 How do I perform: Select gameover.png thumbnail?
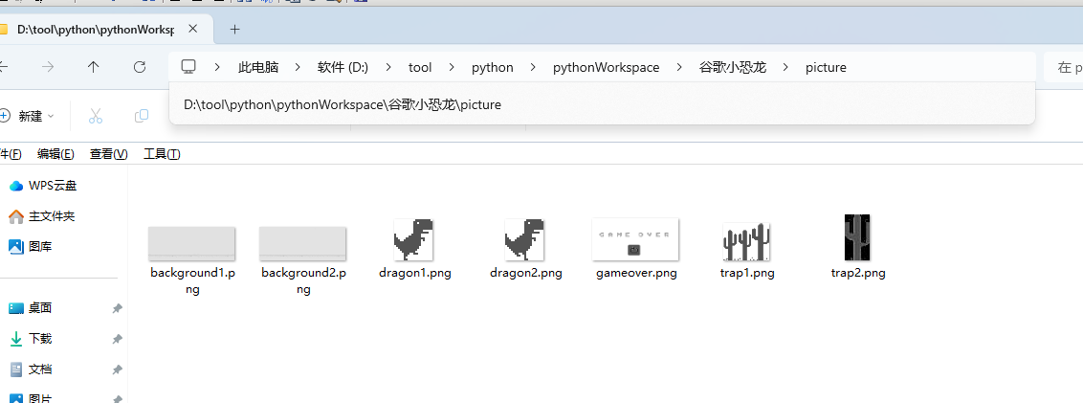[635, 239]
